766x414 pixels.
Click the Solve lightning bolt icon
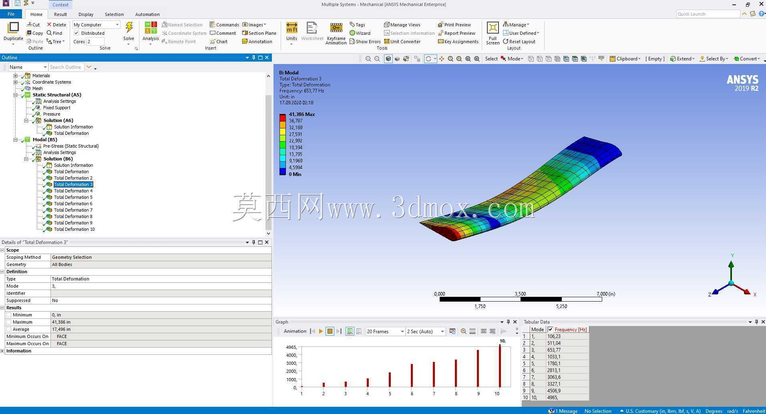coord(129,27)
